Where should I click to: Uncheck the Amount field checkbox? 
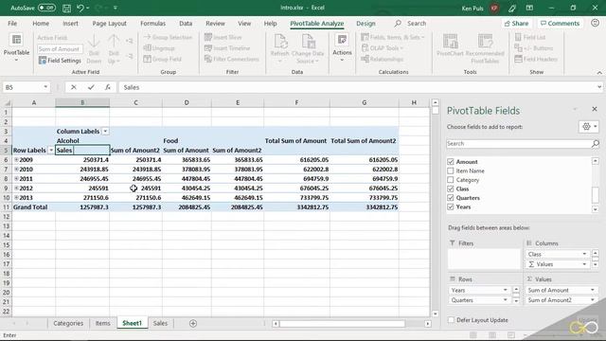pos(451,162)
